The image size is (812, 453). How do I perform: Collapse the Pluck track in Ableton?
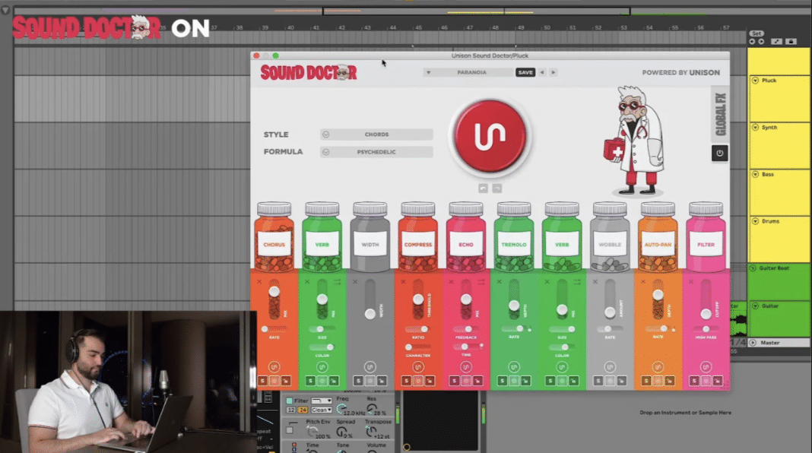(x=755, y=81)
